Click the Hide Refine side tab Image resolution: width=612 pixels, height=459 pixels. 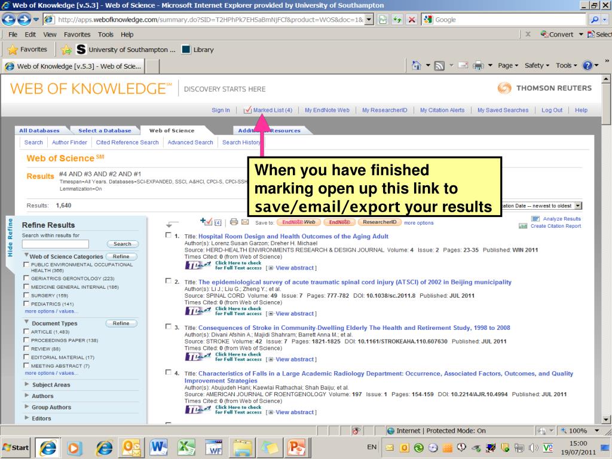point(10,237)
